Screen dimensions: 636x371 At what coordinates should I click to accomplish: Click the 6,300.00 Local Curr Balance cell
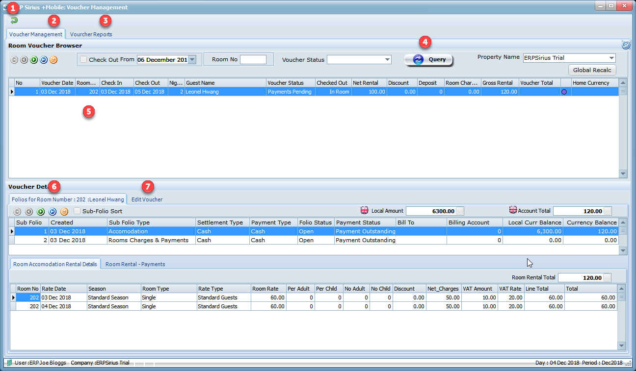533,231
